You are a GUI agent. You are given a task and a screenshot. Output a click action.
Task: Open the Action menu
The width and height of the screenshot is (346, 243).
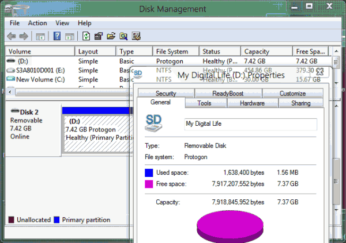[x=37, y=23]
